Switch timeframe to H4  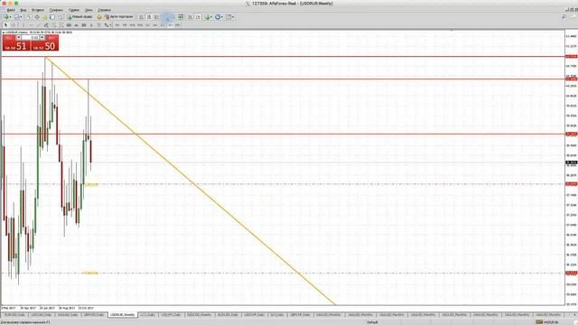pyautogui.click(x=154, y=25)
